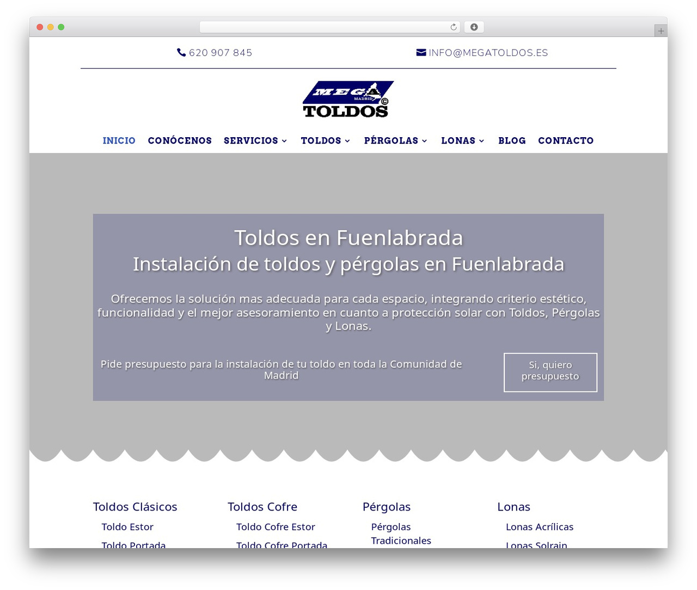
Task: Click the 'Pérgolas' column heading
Action: 387,507
